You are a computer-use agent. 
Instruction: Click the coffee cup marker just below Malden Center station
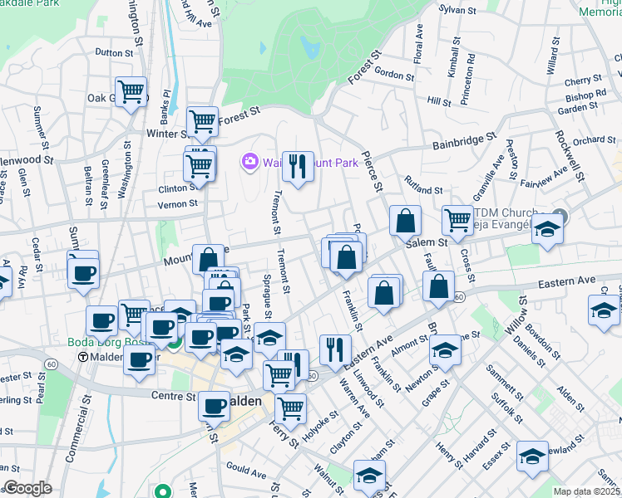click(x=139, y=362)
